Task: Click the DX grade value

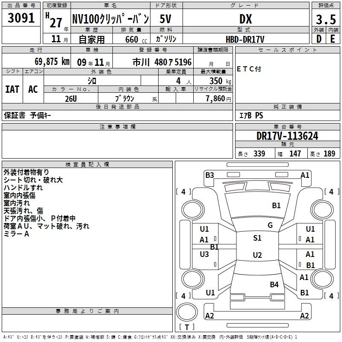Action: [245, 19]
